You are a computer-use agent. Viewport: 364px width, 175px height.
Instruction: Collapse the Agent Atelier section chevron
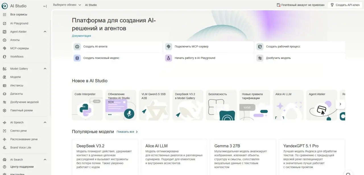(45, 32)
